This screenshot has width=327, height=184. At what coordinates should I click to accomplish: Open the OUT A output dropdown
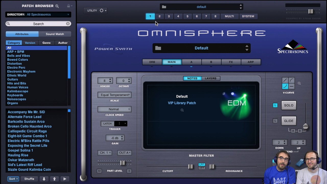pos(124,153)
